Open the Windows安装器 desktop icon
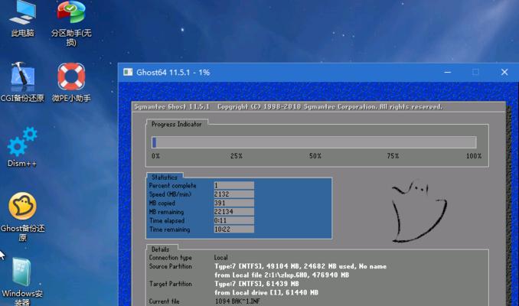Image resolution: width=519 pixels, height=306 pixels. (22, 282)
